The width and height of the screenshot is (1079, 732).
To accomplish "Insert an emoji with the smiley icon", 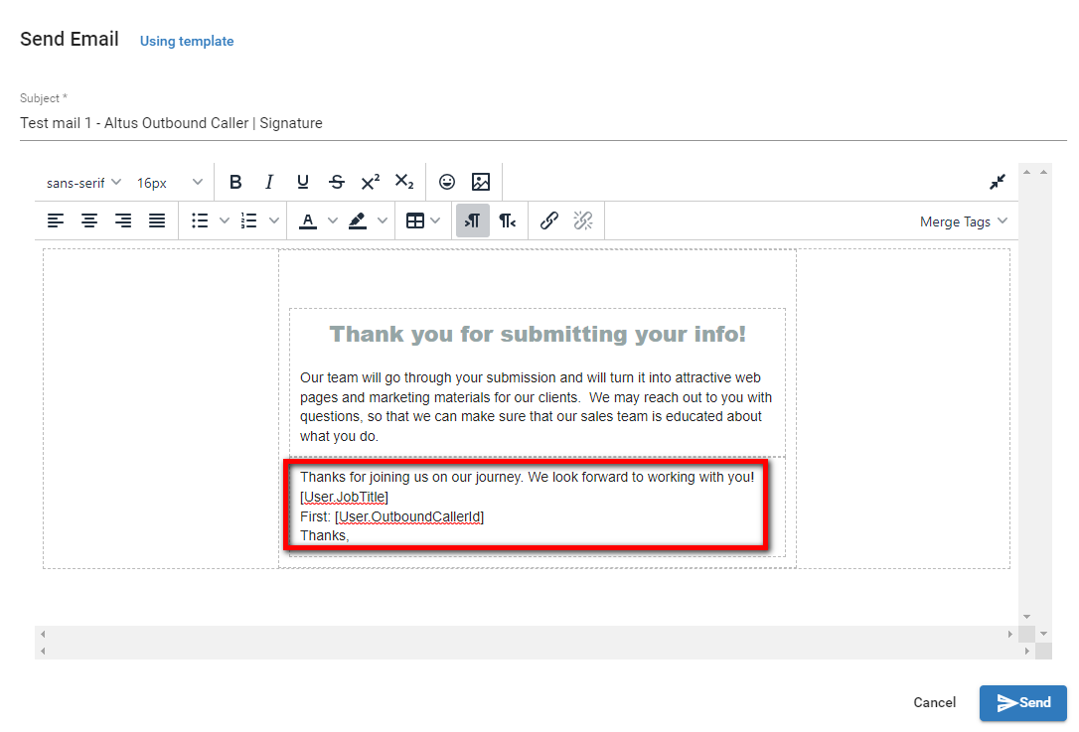I will point(447,182).
